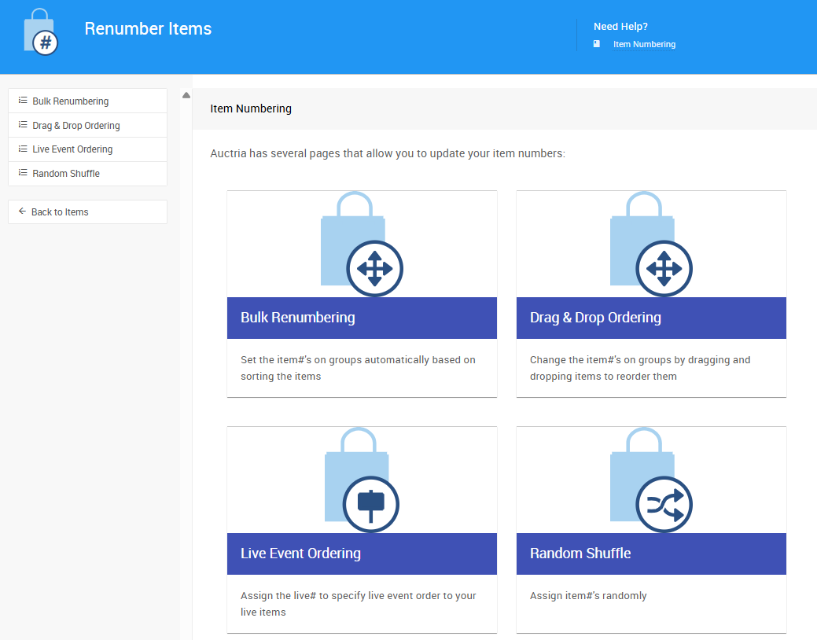Screen dimensions: 817x640
Task: Open Bulk Renumbering from the sidebar menu
Action: coord(71,101)
